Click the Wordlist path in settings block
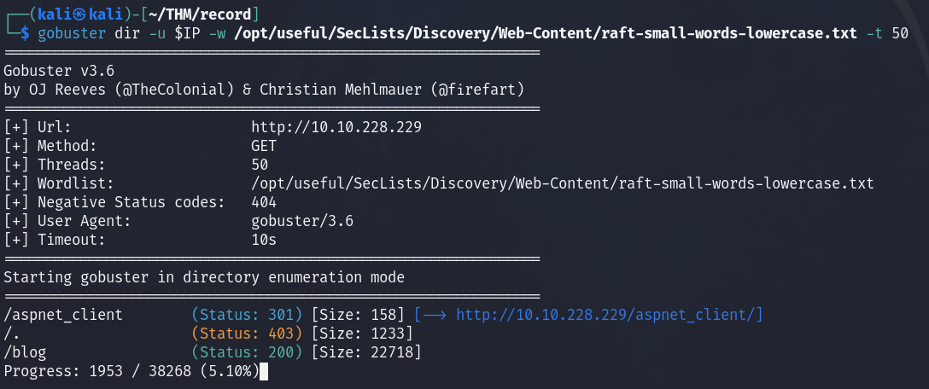The width and height of the screenshot is (929, 389). pos(563,183)
